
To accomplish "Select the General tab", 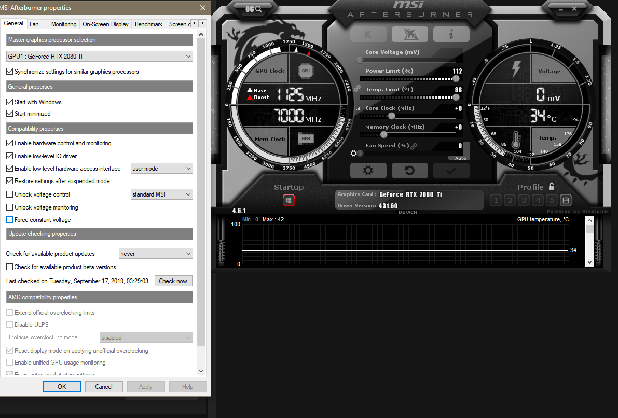I will (x=13, y=23).
